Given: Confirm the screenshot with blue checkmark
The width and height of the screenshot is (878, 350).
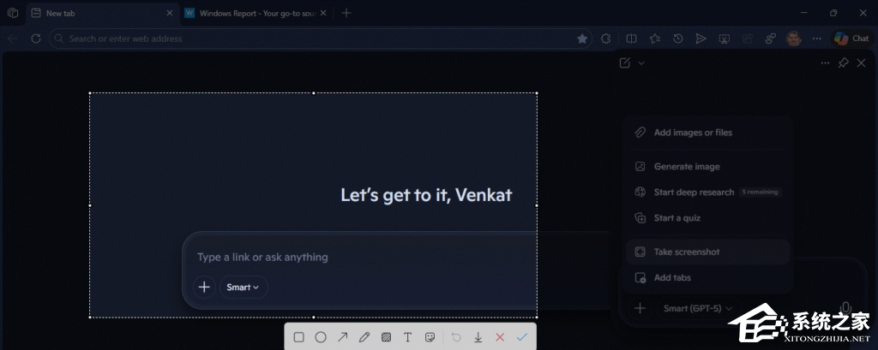Looking at the screenshot, I should coord(522,337).
